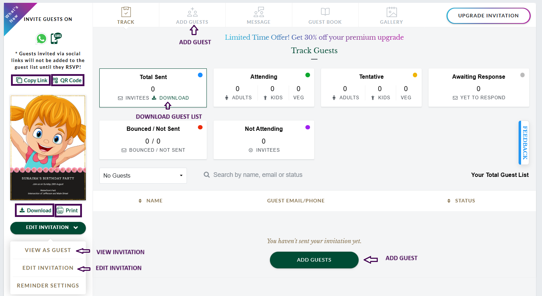
Task: Open Reminder Settings from the menu
Action: [48, 286]
